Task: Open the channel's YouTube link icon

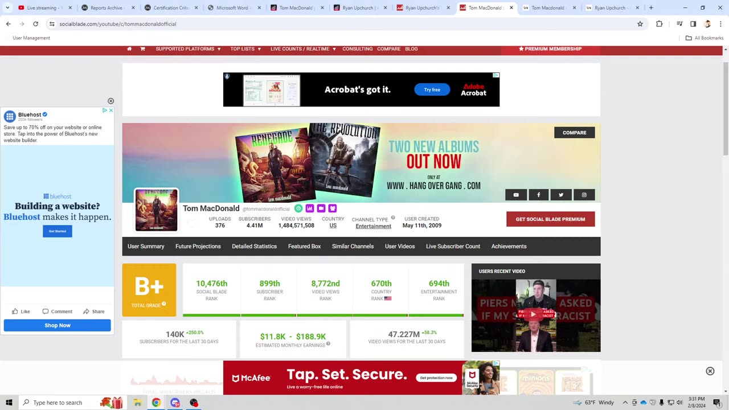Action: coord(516,195)
